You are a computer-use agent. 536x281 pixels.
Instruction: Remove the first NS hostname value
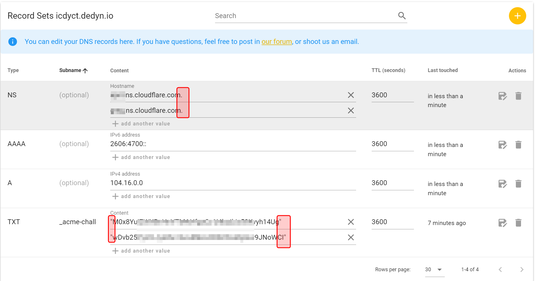(x=351, y=95)
